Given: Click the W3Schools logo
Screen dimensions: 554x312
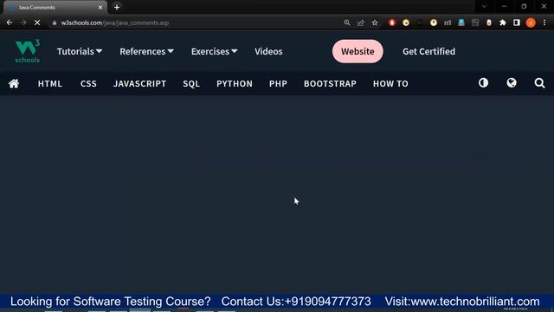Looking at the screenshot, I should pos(27,51).
